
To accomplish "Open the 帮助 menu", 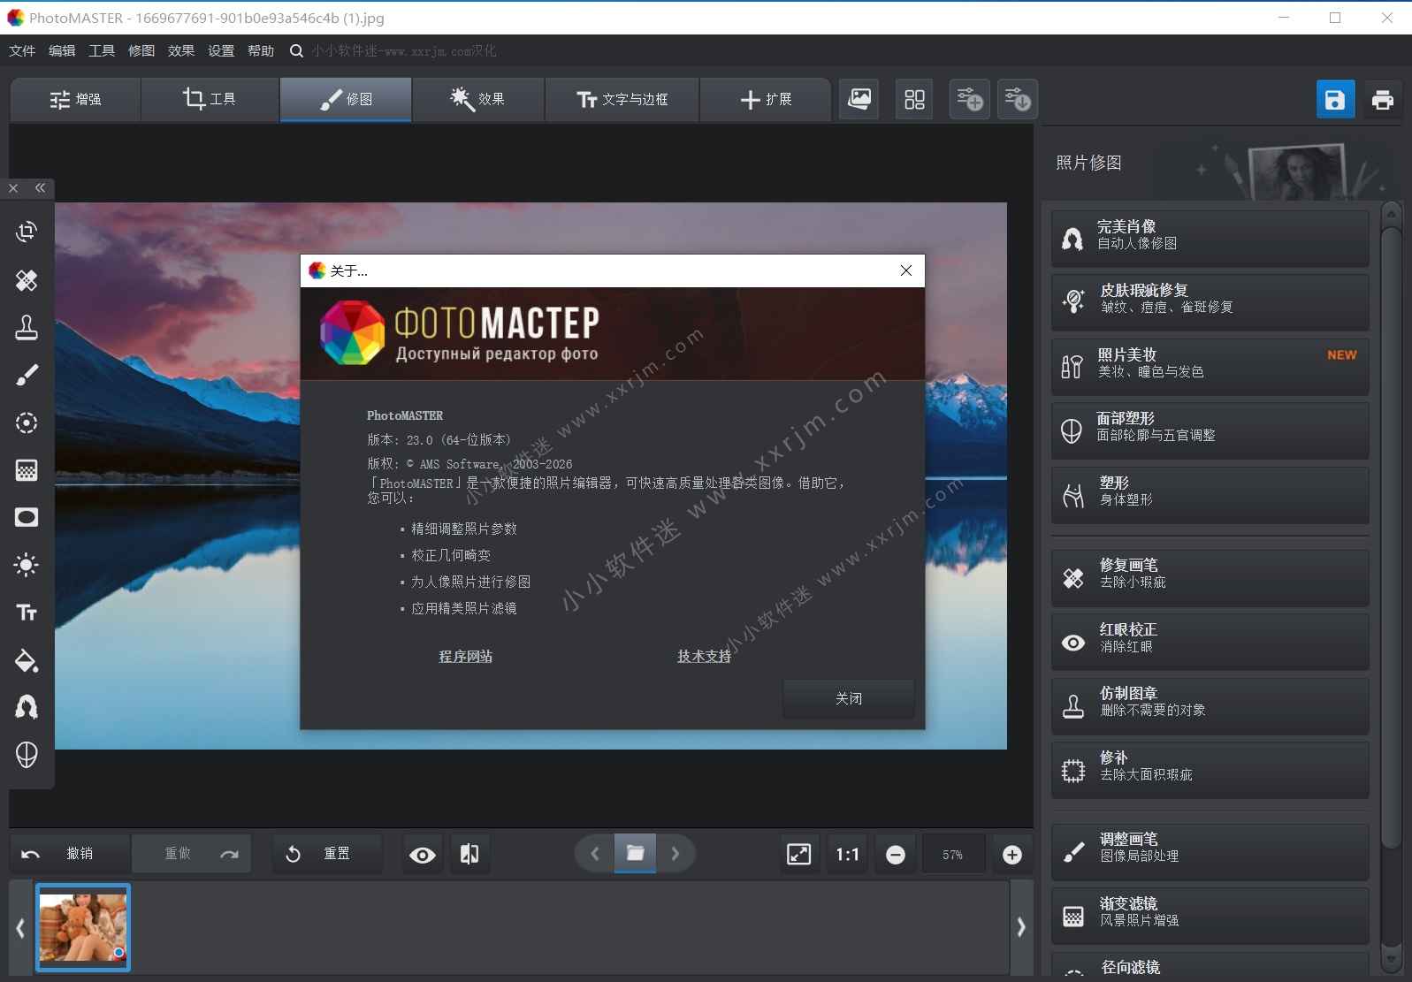I will point(261,51).
